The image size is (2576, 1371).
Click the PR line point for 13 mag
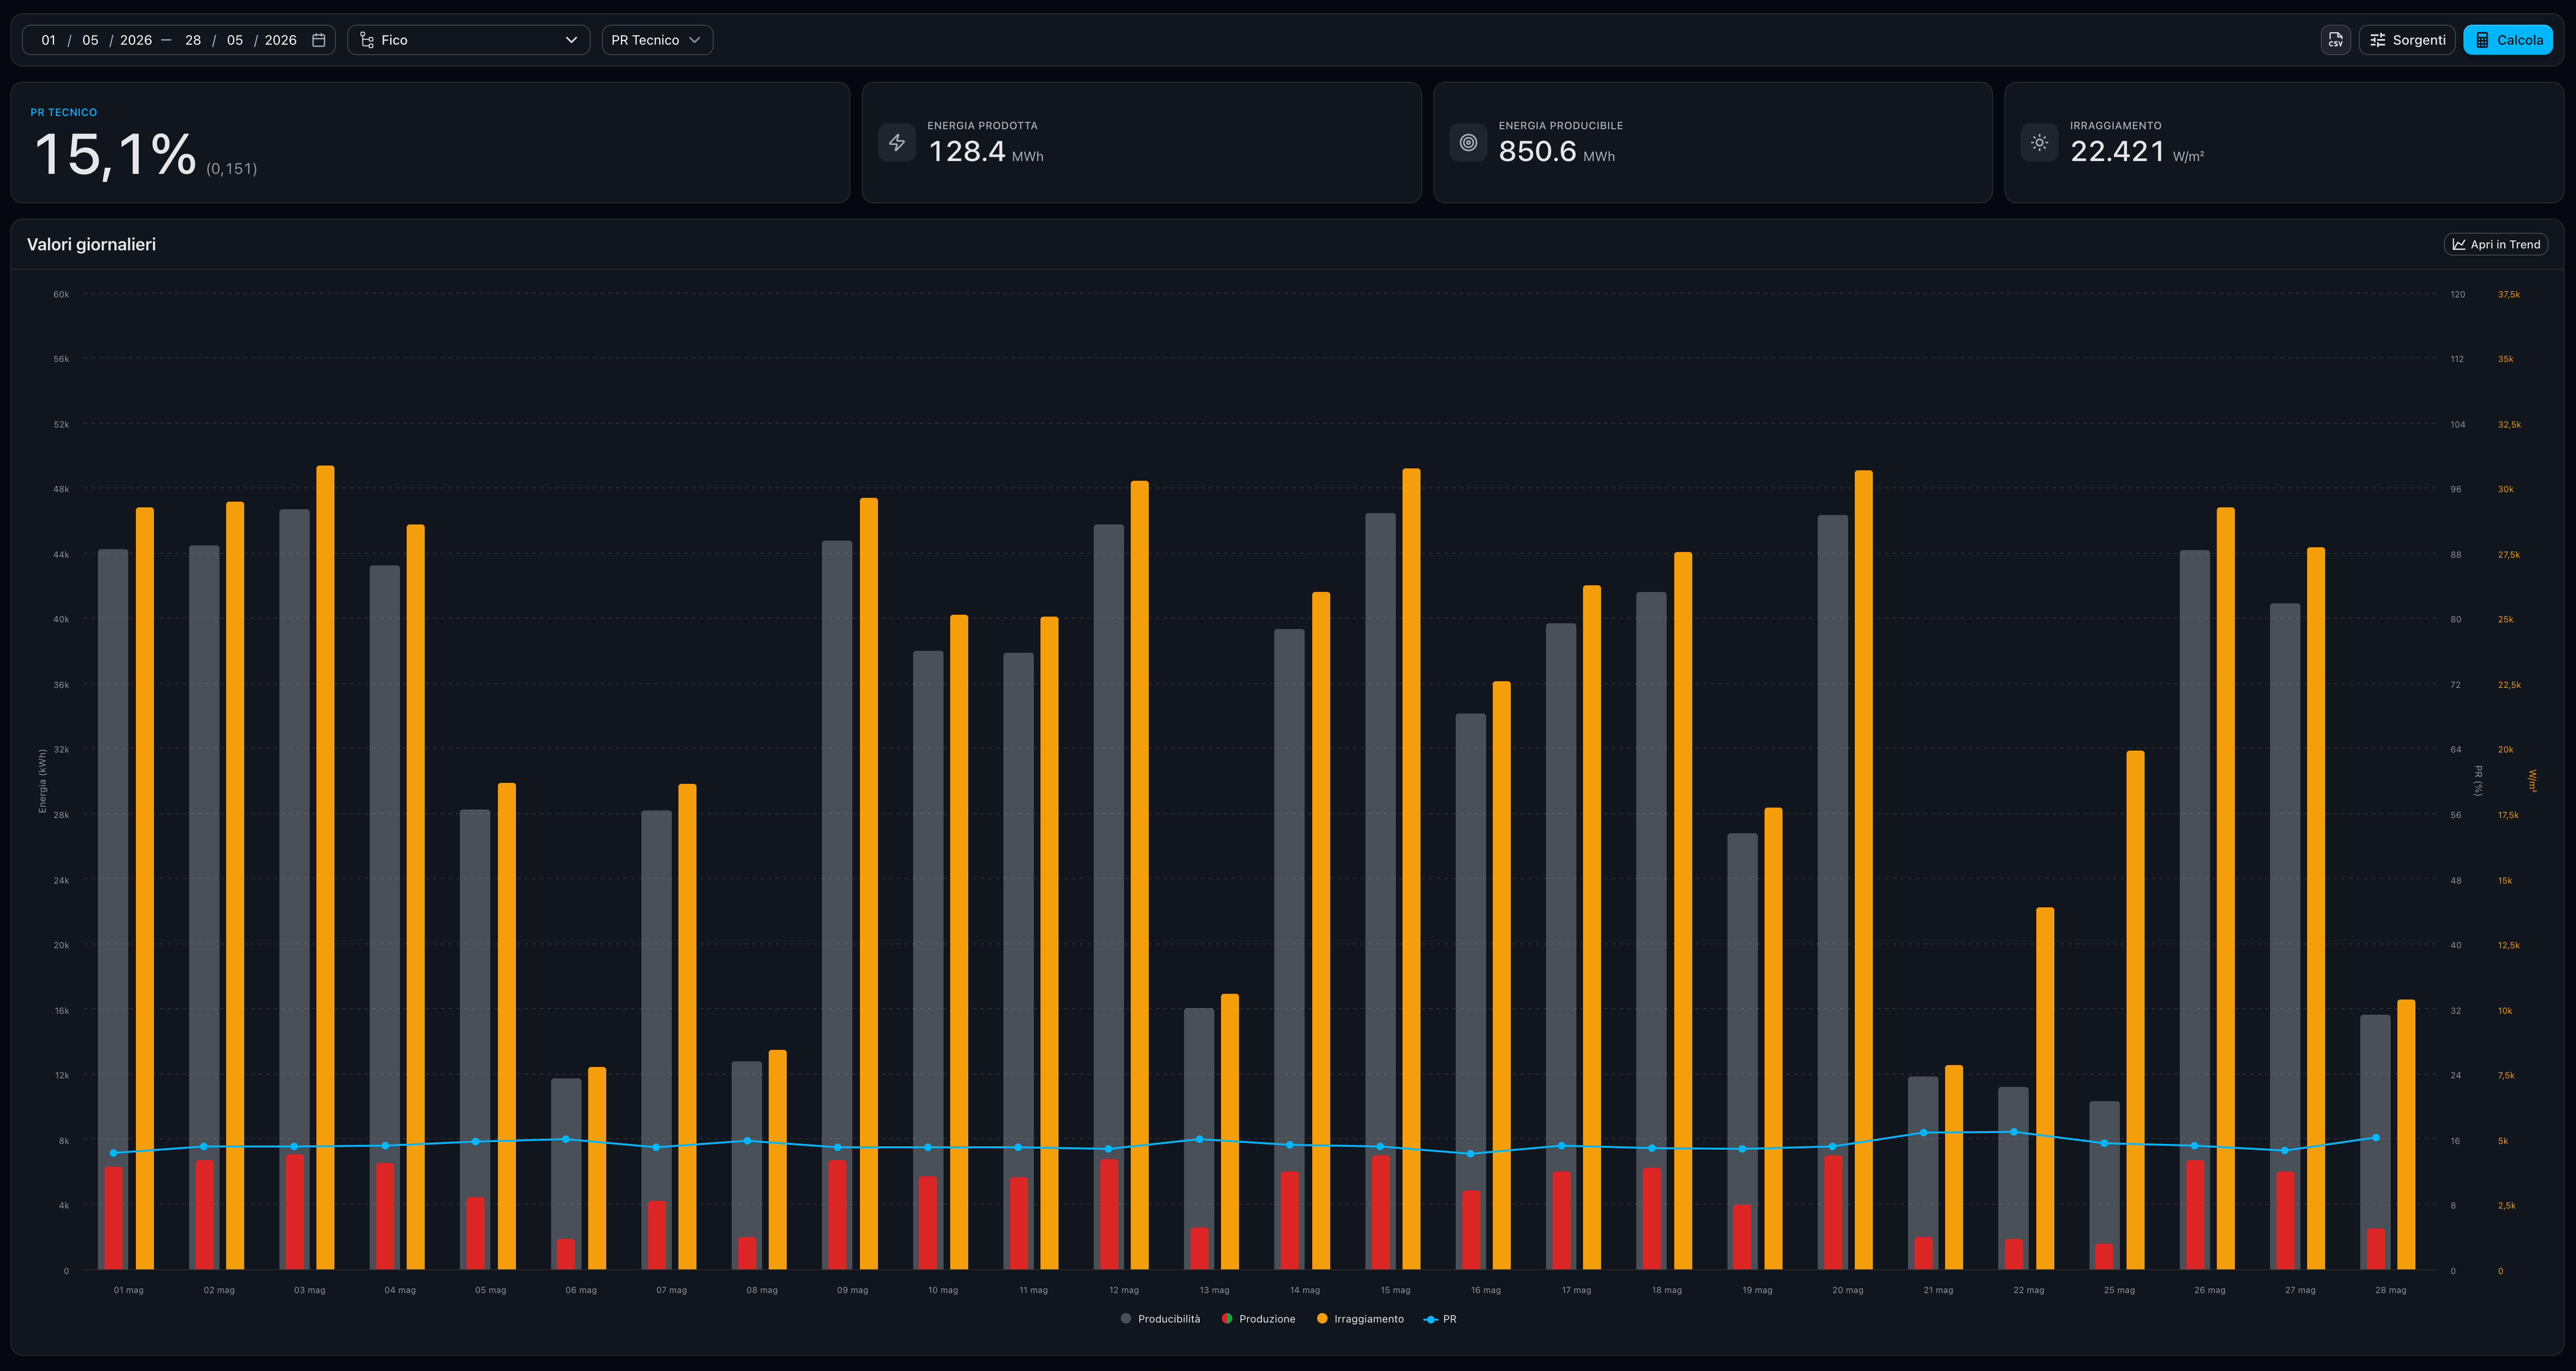(1200, 1139)
